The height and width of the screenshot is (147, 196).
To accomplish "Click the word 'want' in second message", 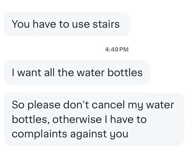I will pyautogui.click(x=29, y=73).
